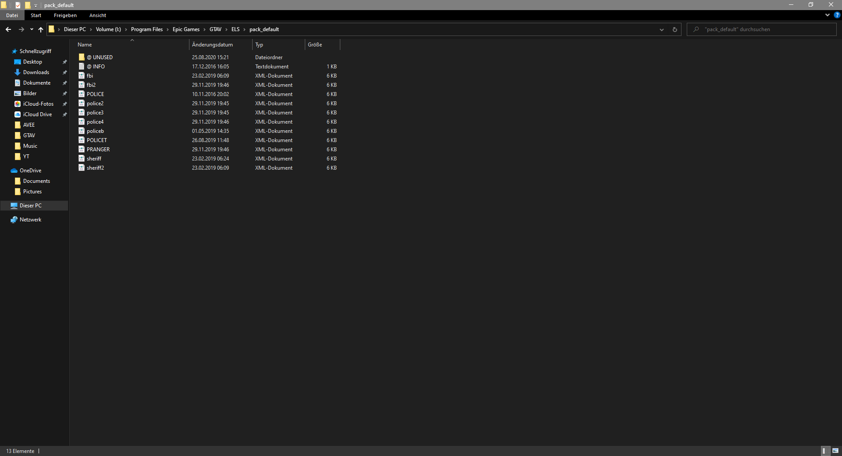Open the Help question mark icon
The width and height of the screenshot is (842, 456).
pyautogui.click(x=837, y=15)
